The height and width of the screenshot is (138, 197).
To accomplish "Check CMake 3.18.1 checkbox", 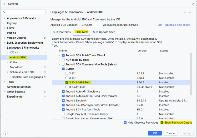I will pyautogui.click(x=67, y=78).
